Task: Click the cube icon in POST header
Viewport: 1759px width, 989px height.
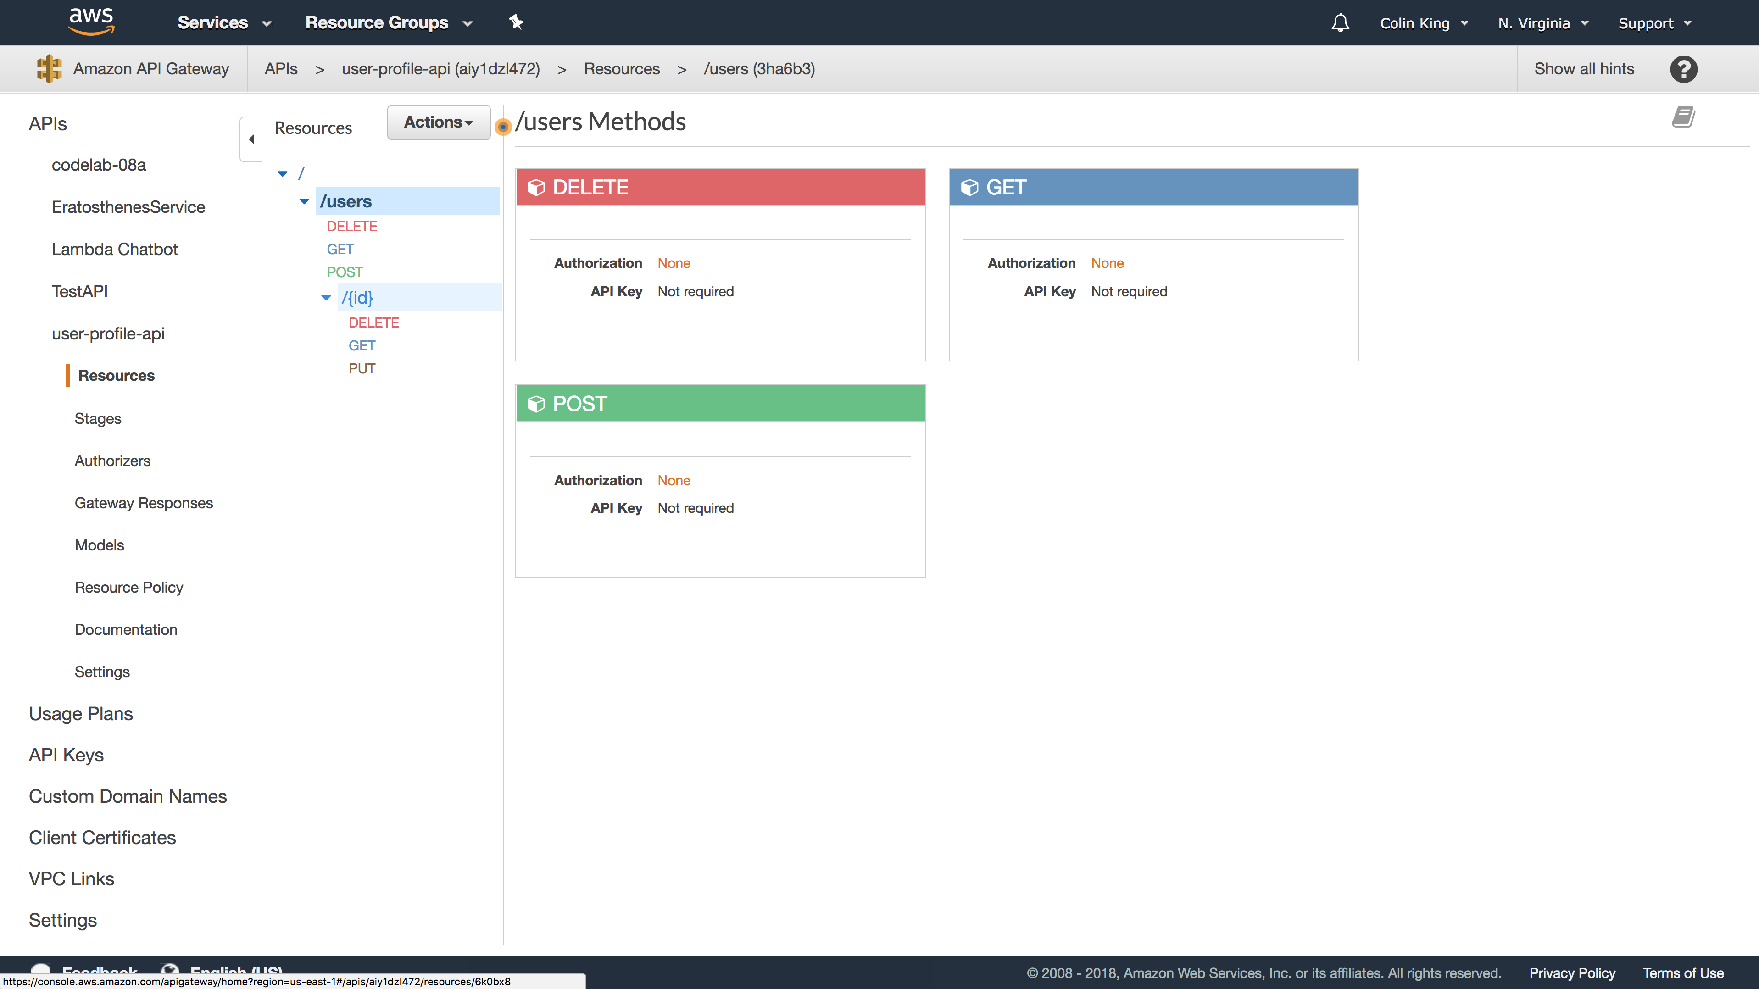Action: [x=536, y=404]
